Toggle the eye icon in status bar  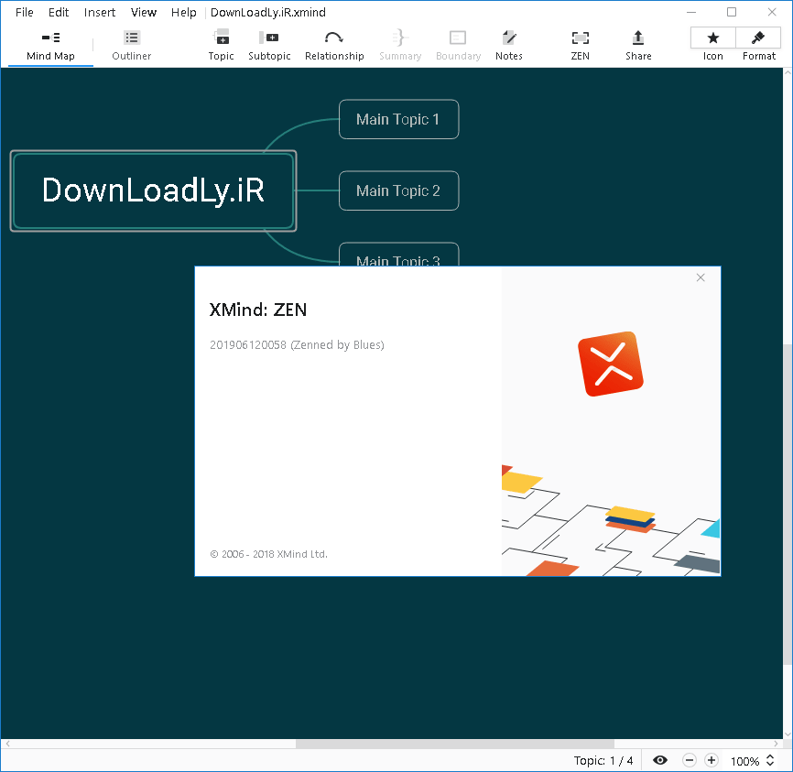pos(660,760)
